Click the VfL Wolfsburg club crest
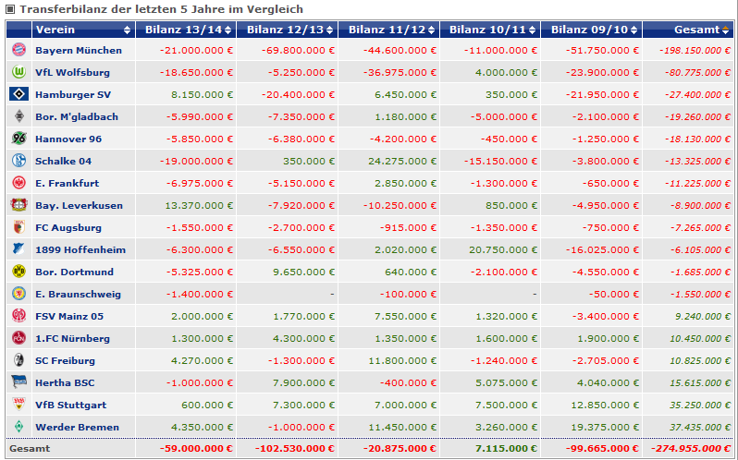This screenshot has width=738, height=460. tap(18, 72)
